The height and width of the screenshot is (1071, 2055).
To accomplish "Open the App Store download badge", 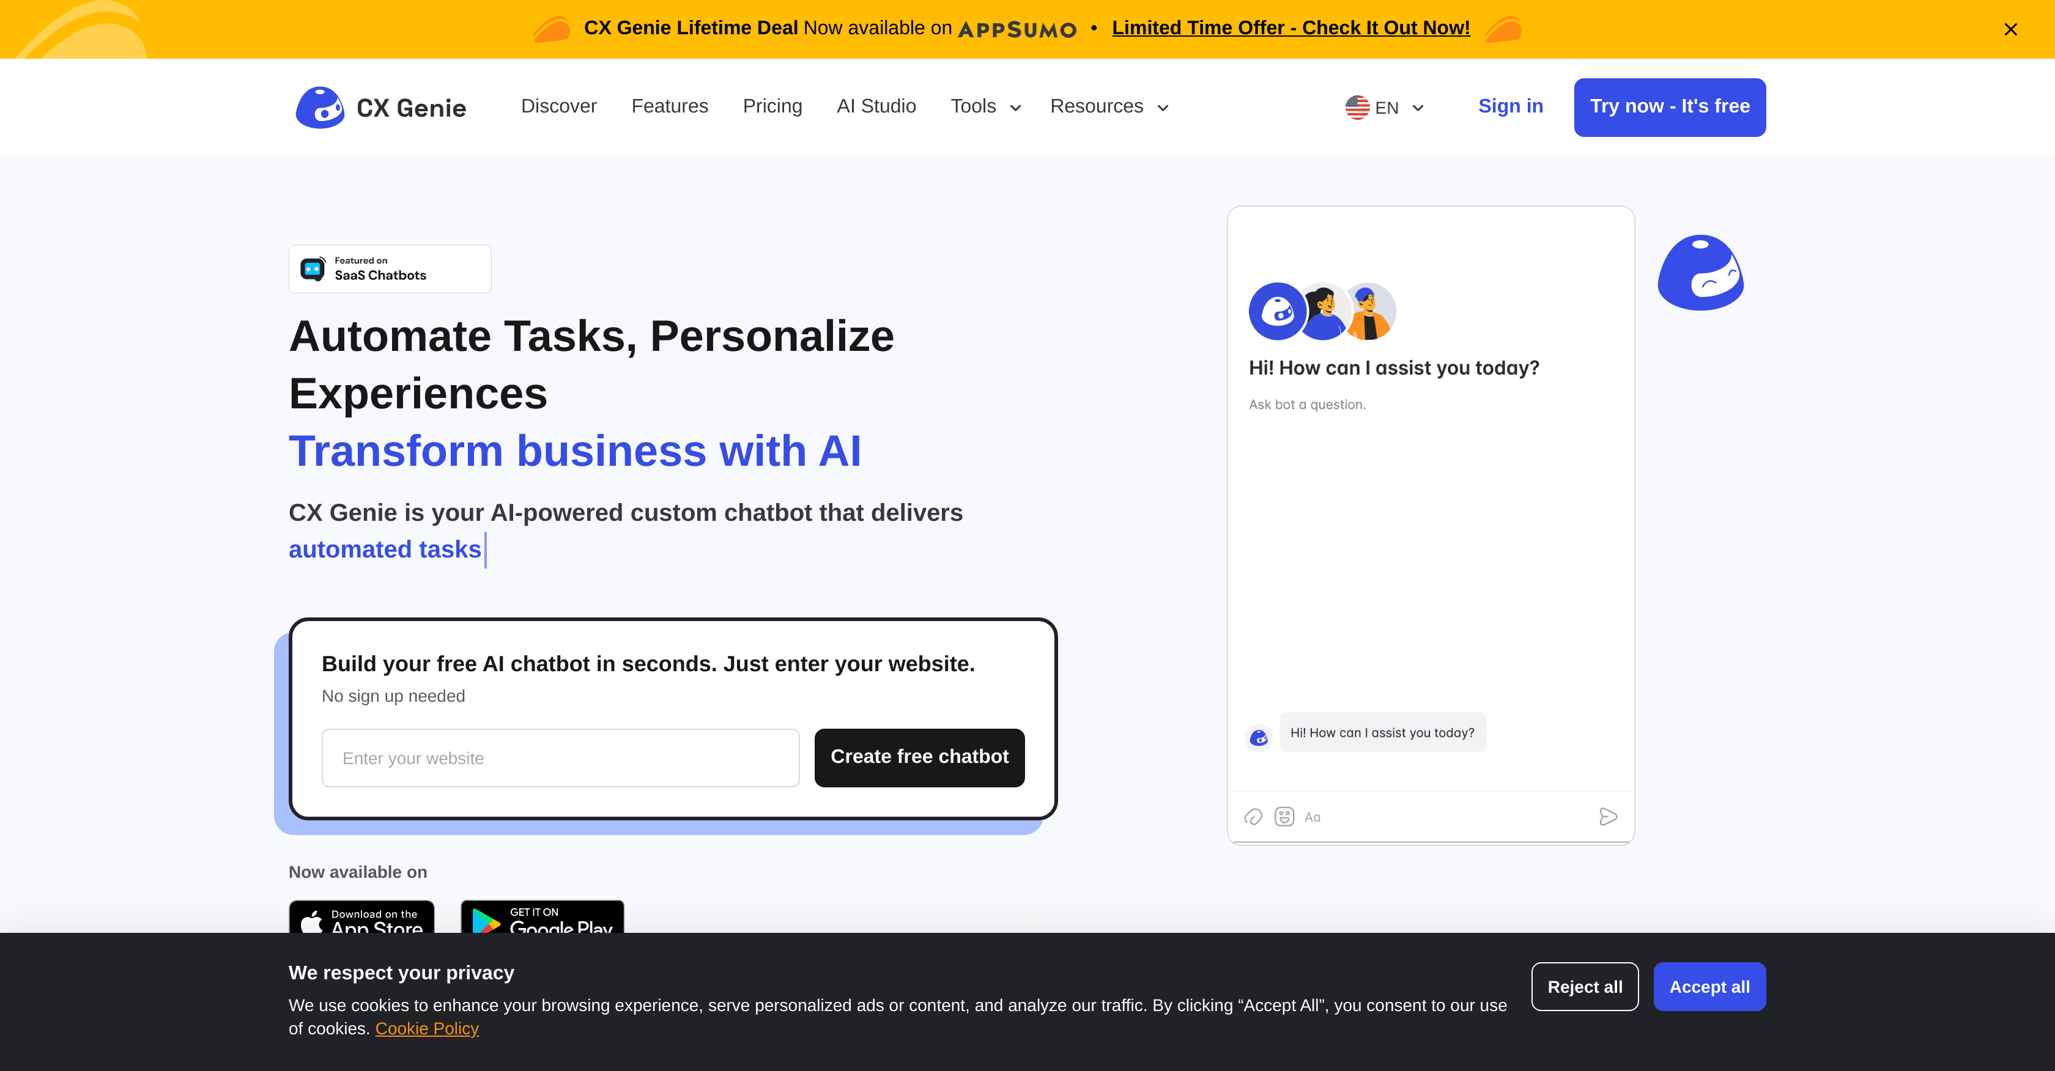I will coord(361,919).
